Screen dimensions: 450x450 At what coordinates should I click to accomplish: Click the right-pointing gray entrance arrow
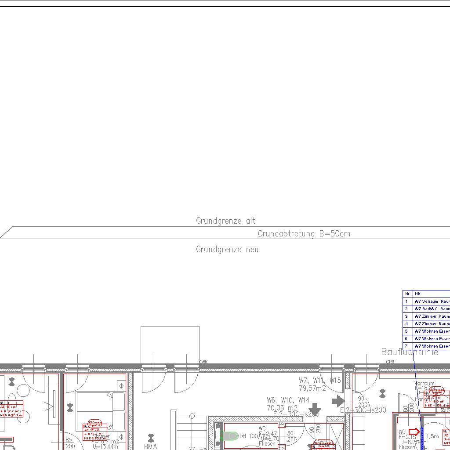(337, 401)
